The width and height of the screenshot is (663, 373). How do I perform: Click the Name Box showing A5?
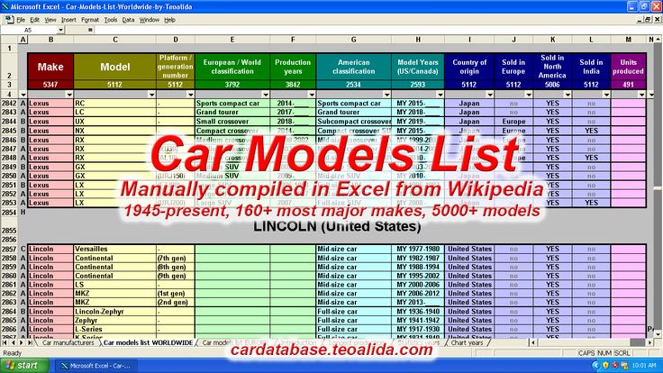[29, 30]
